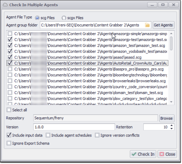Tick the Basspro_pro.scg agent checkbox
Viewport: 182px width, 164px height.
[10, 69]
